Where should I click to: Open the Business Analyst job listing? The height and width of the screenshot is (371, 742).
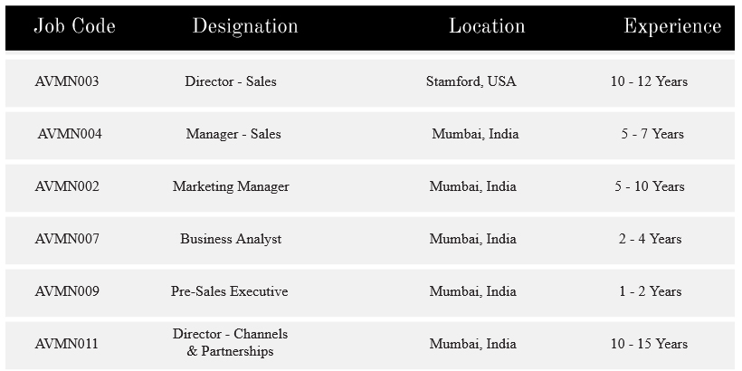231,239
